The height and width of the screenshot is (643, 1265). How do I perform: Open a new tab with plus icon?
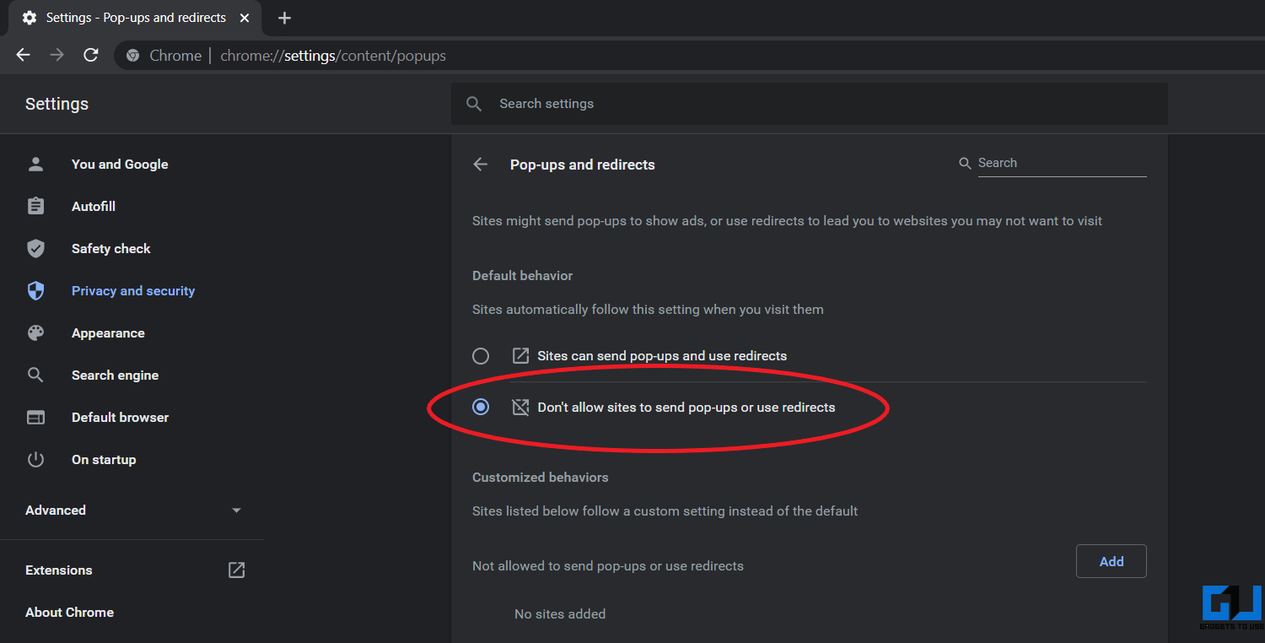pyautogui.click(x=284, y=18)
